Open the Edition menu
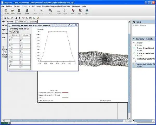The width and height of the screenshot is (156, 125). pyautogui.click(x=9, y=6)
